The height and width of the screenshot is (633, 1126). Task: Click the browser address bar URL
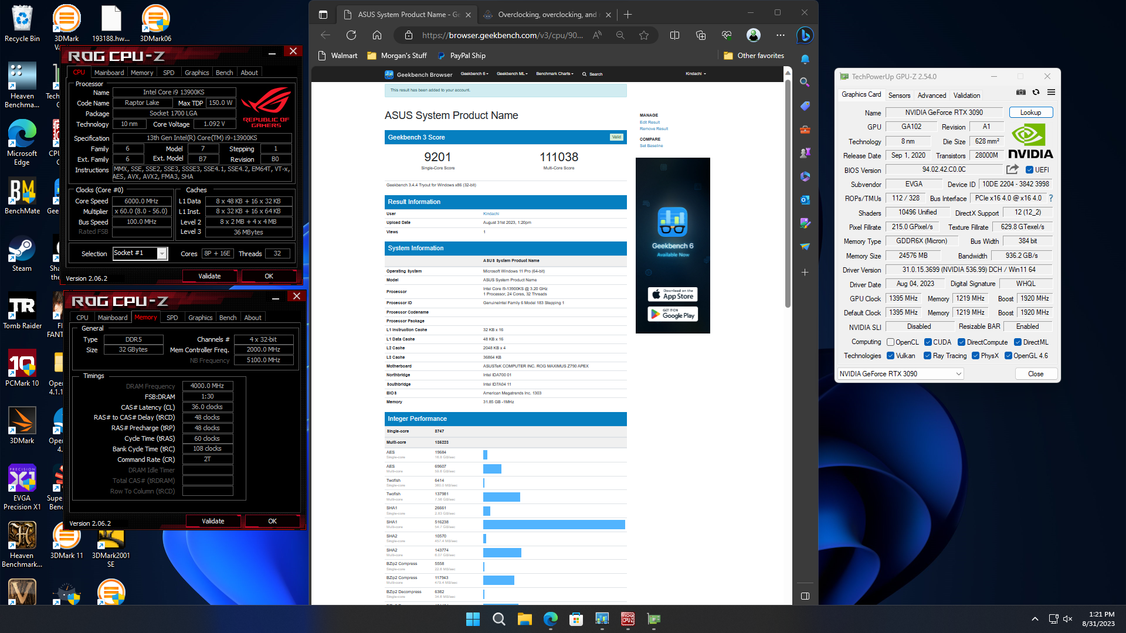[502, 35]
